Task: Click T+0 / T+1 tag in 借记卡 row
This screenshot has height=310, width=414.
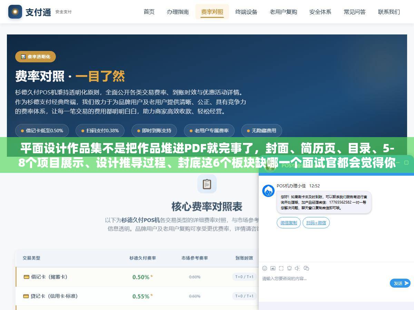Action: [244, 277]
